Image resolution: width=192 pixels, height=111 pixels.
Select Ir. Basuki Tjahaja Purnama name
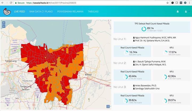point(150,61)
